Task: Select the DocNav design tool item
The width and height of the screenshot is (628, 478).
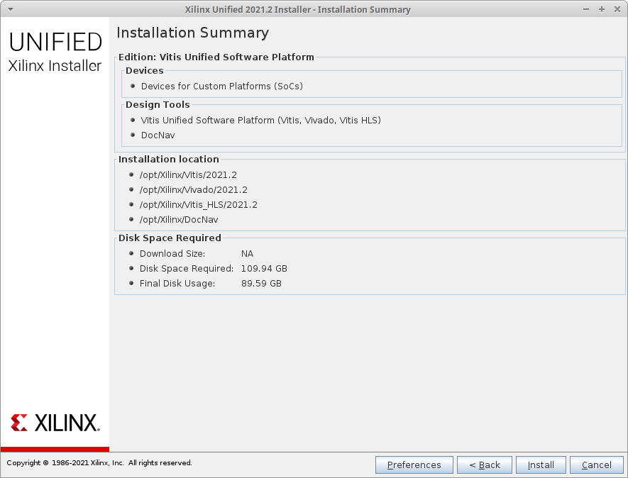Action: pyautogui.click(x=158, y=135)
